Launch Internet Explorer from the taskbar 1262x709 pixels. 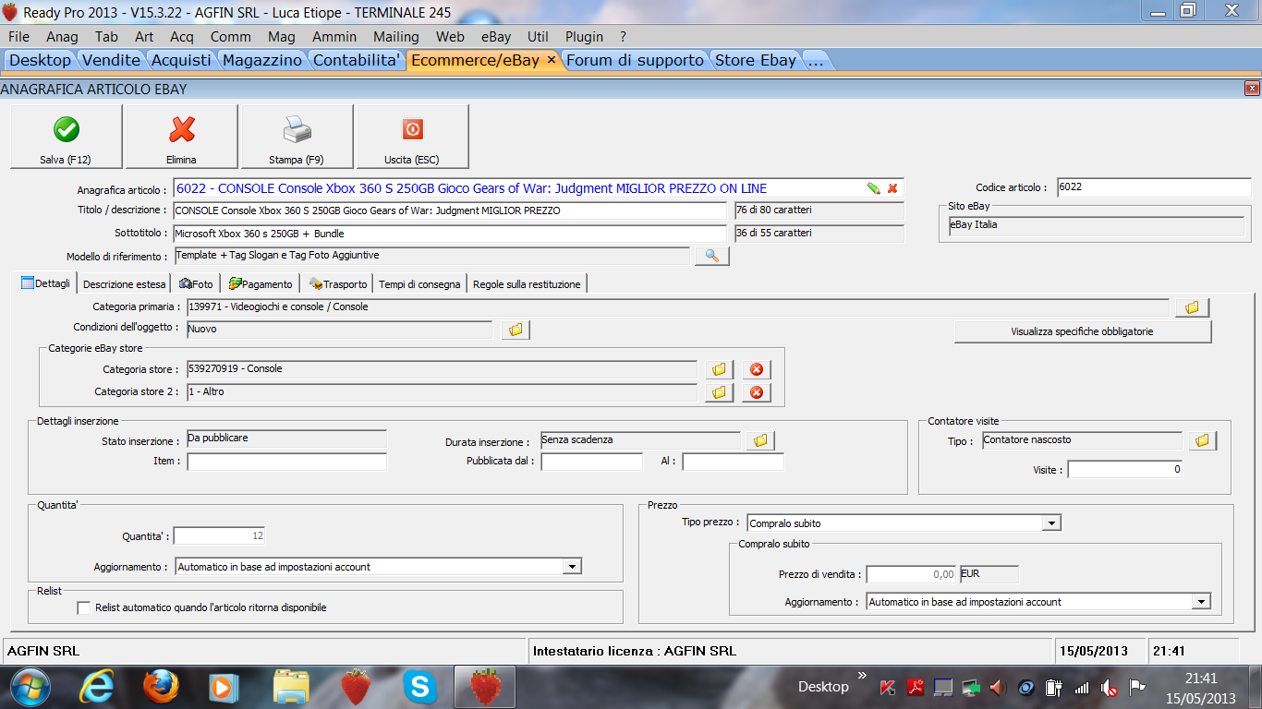pos(96,686)
